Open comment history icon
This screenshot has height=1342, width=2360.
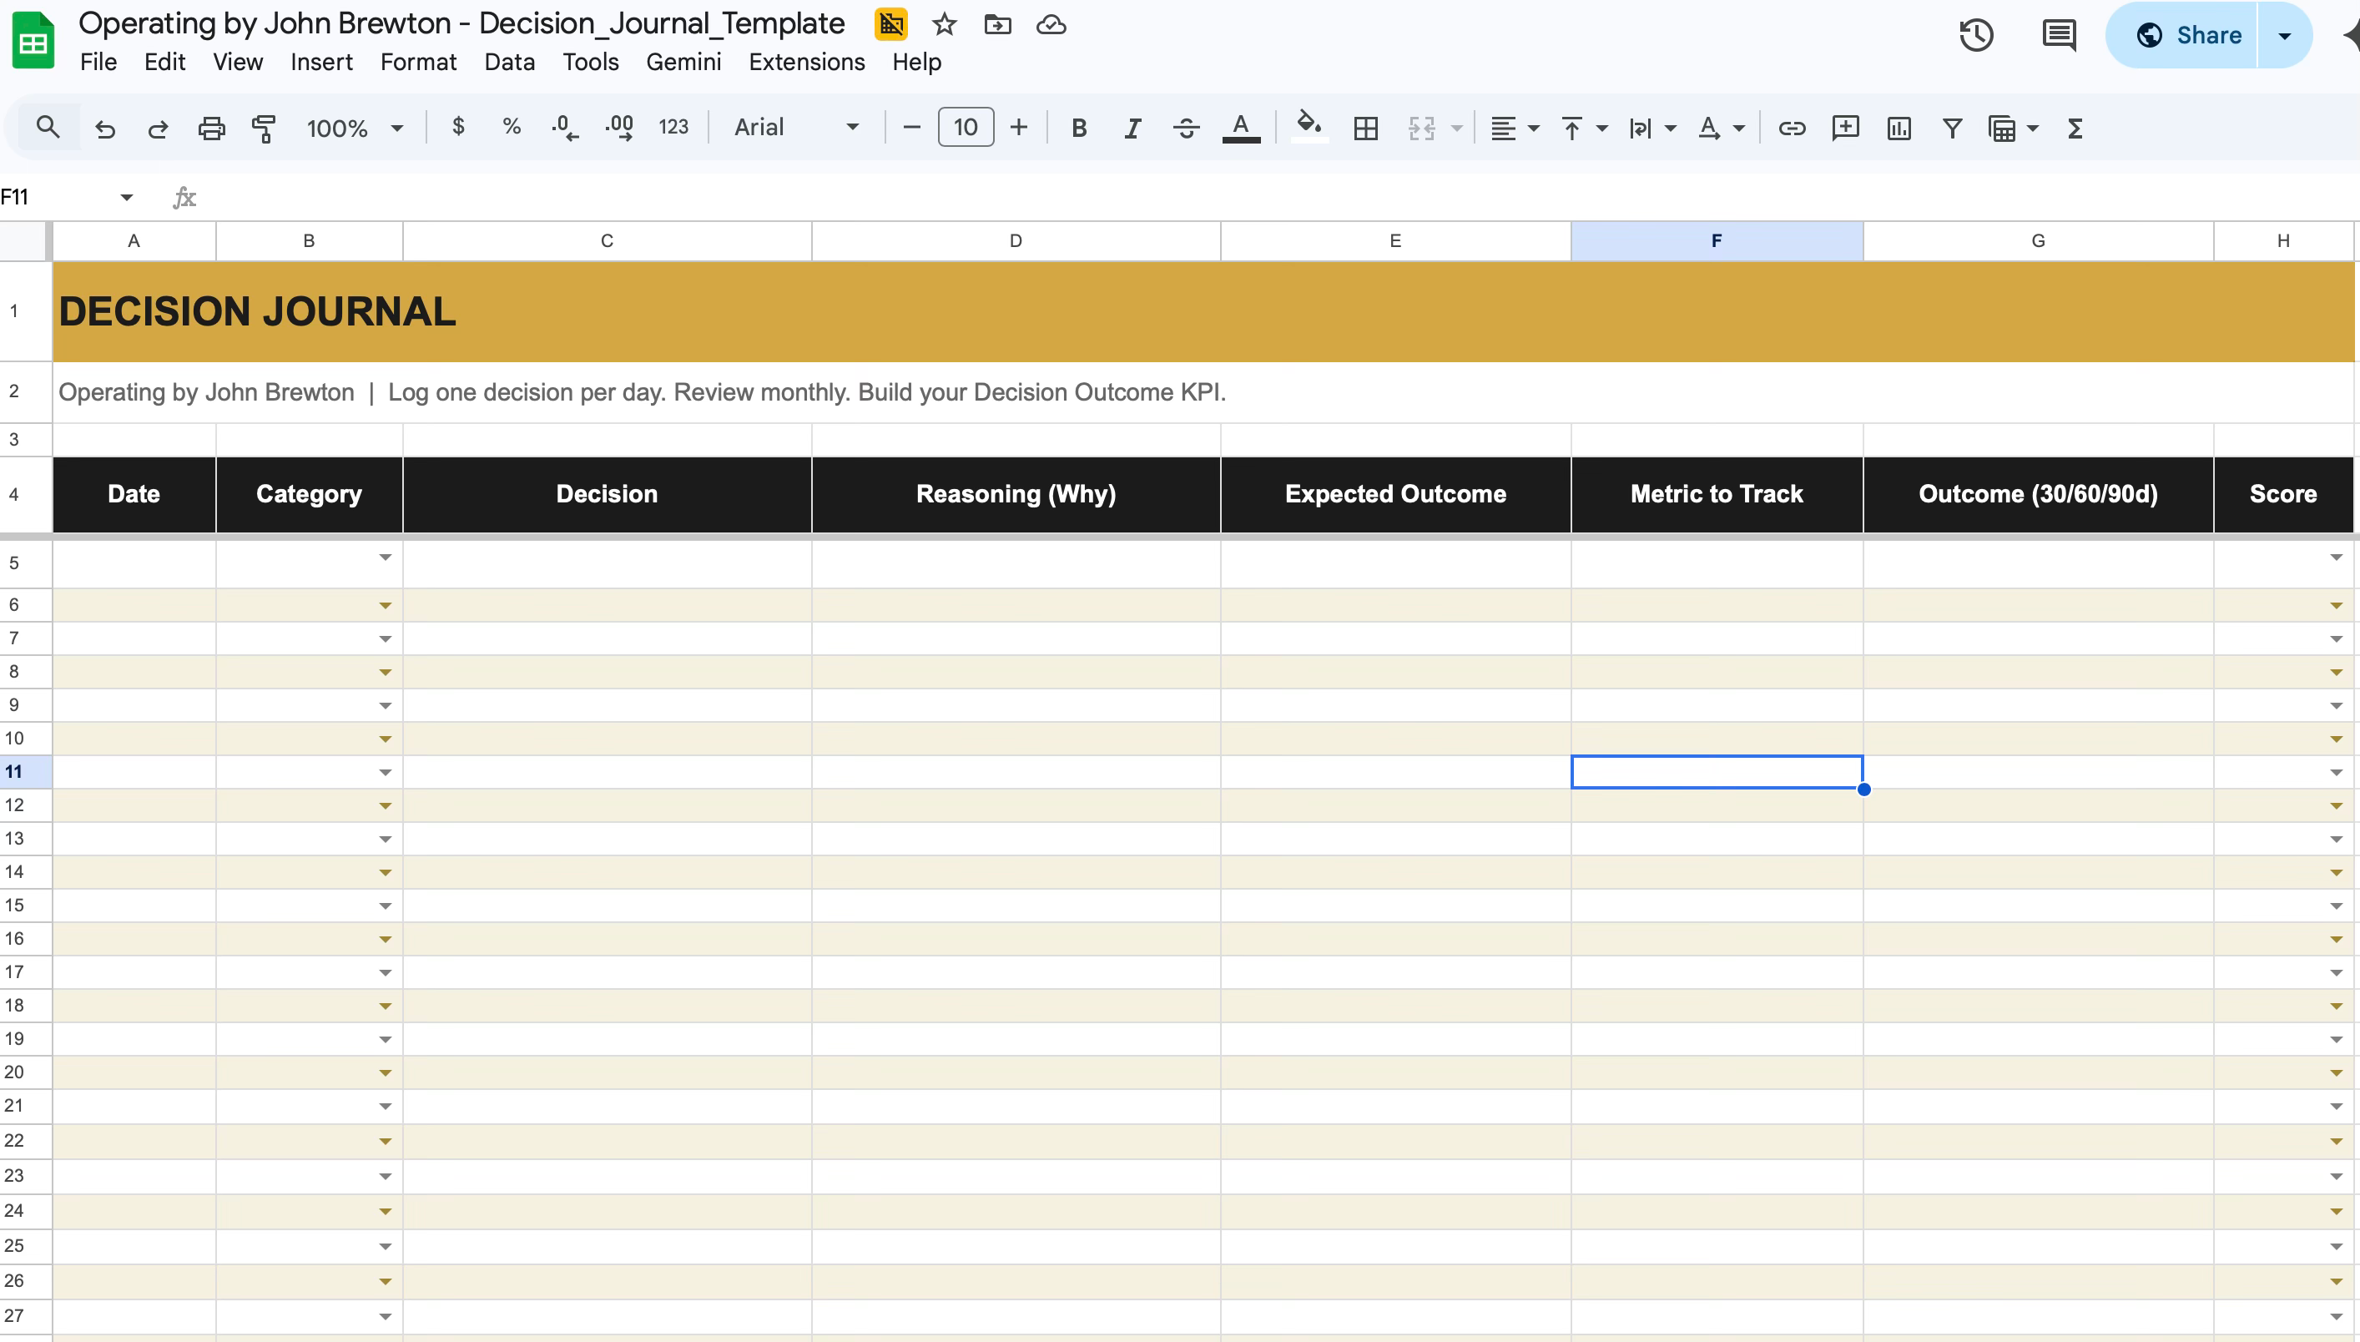(2059, 35)
